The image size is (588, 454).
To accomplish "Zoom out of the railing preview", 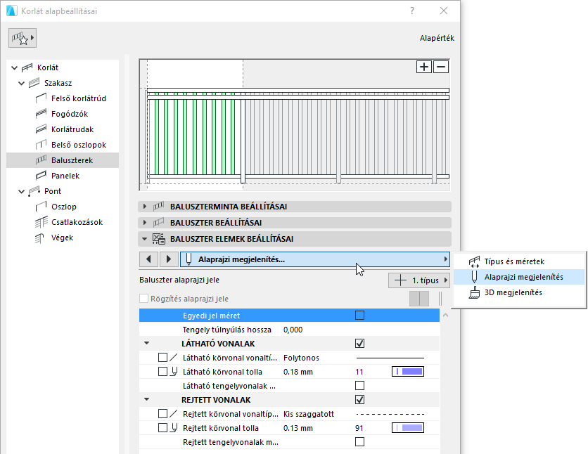I will click(x=440, y=66).
